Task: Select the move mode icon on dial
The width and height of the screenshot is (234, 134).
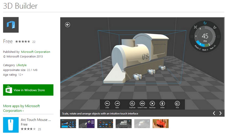Action: pyautogui.click(x=215, y=27)
